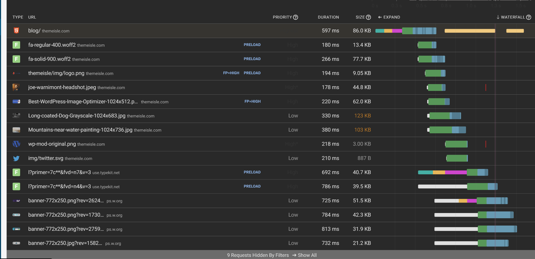
Task: Click the Waterfall help question mark icon
Action: [x=528, y=17]
